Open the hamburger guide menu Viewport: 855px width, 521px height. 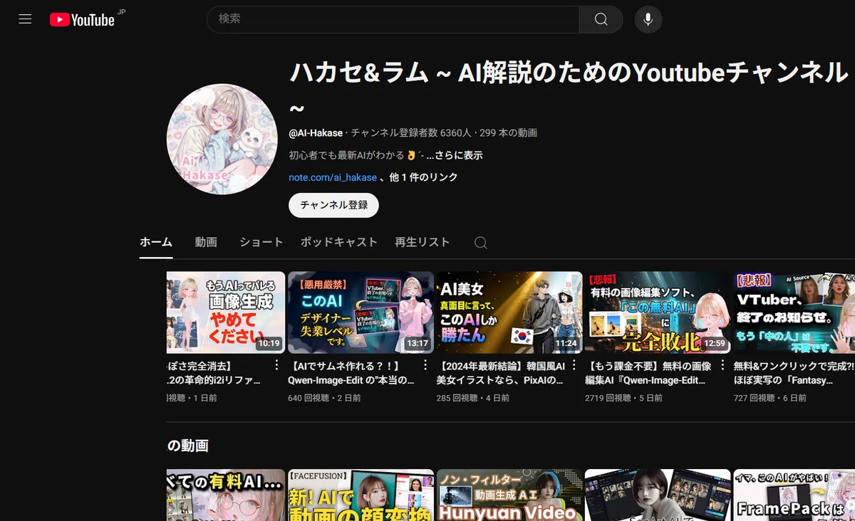point(25,19)
